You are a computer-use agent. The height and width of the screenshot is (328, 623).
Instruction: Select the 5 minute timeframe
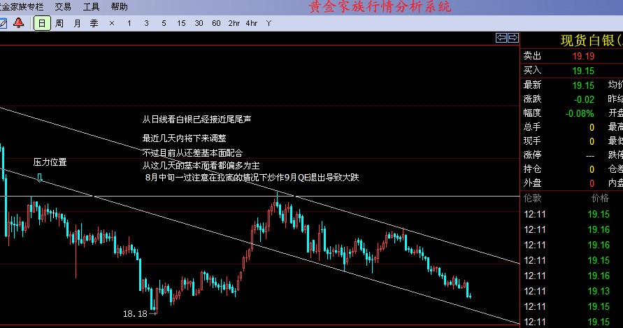click(x=164, y=24)
